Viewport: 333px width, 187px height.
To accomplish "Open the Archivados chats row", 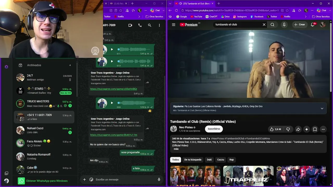I will [x=44, y=65].
